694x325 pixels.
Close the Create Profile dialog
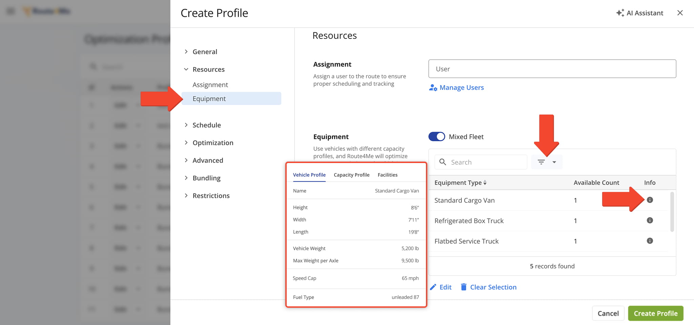tap(680, 13)
